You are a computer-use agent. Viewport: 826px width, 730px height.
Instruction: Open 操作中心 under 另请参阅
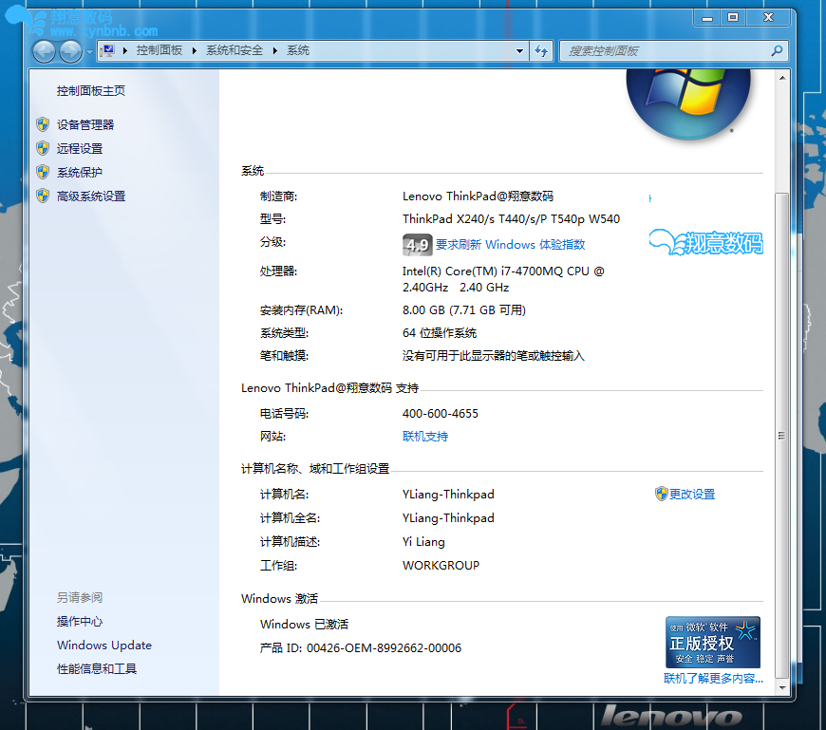click(x=80, y=622)
